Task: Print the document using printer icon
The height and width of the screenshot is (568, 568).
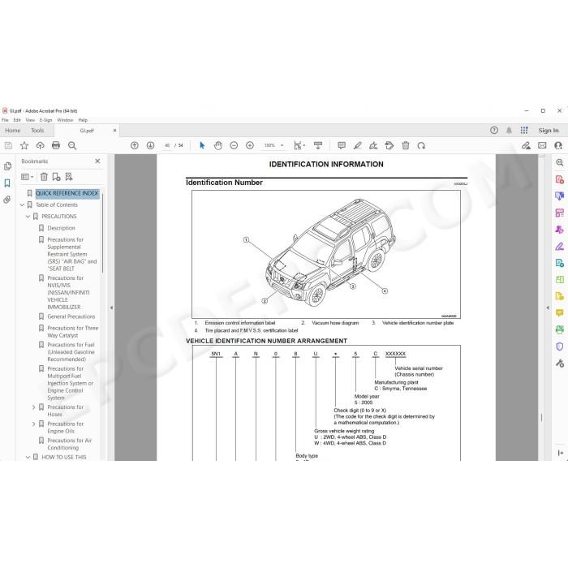Action: [56, 145]
